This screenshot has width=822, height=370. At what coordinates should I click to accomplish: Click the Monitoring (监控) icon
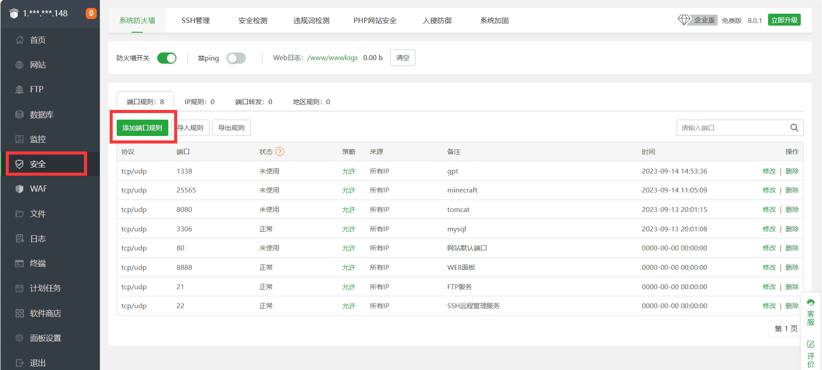19,139
